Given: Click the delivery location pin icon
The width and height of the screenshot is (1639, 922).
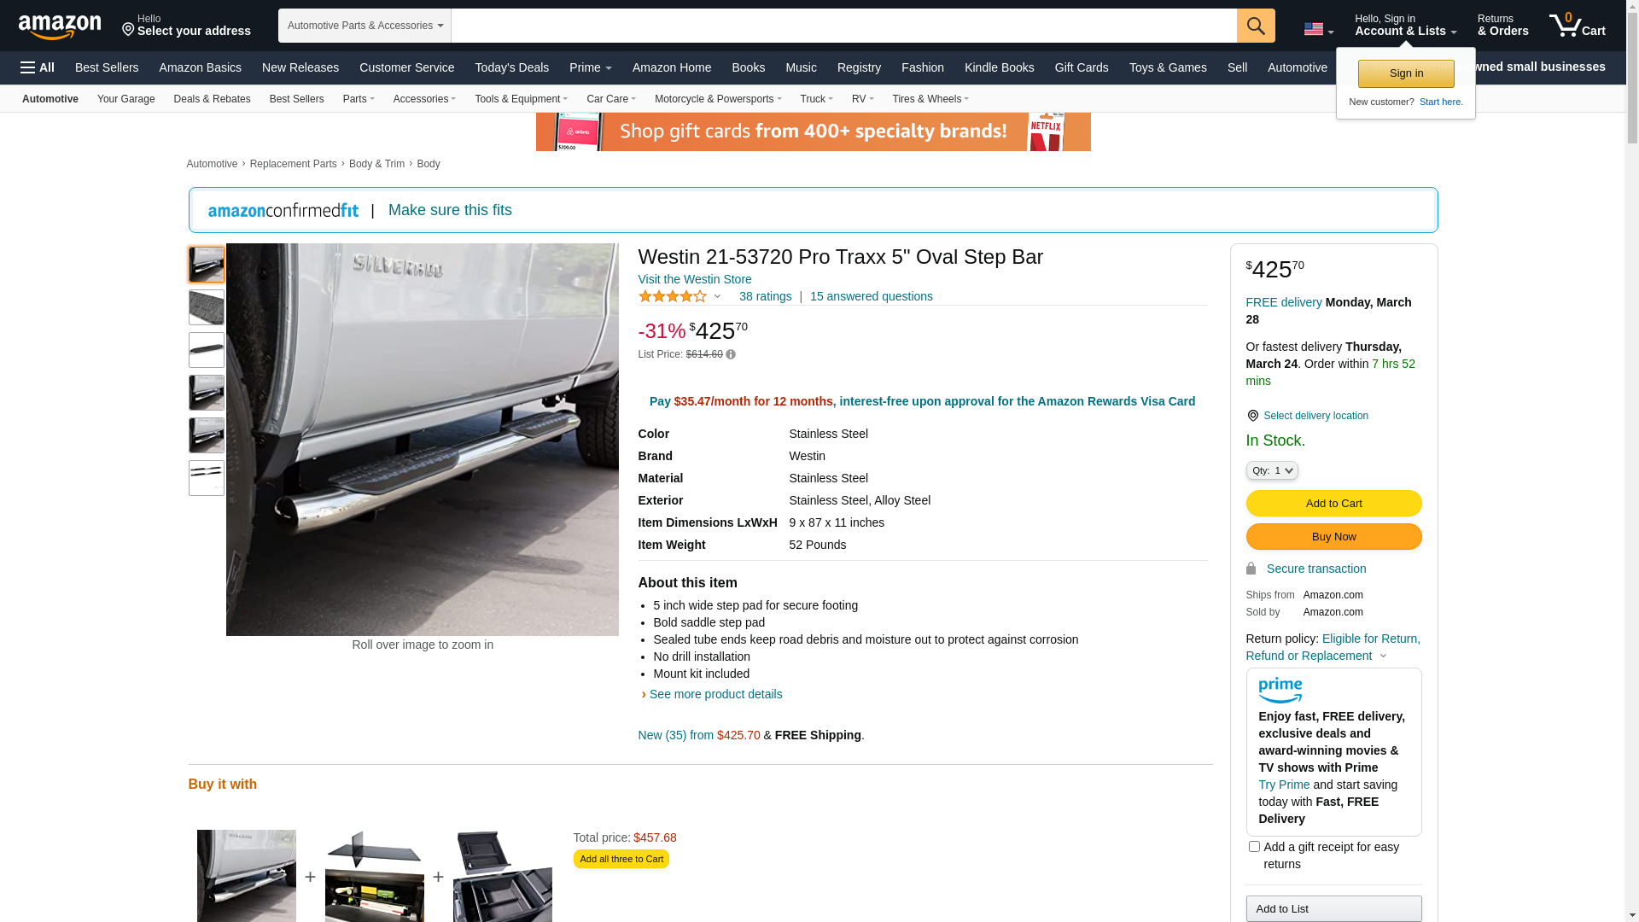Looking at the screenshot, I should pyautogui.click(x=1252, y=416).
